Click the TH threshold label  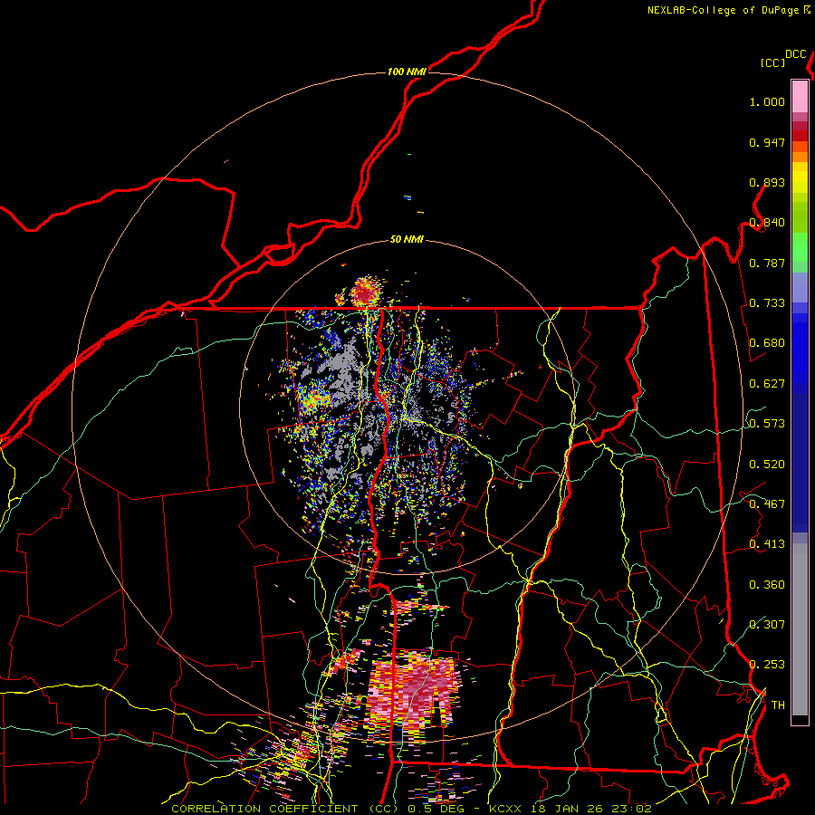coord(778,705)
